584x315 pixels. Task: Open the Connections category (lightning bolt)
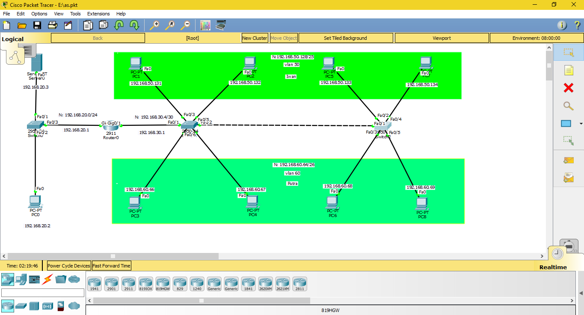tap(46, 279)
